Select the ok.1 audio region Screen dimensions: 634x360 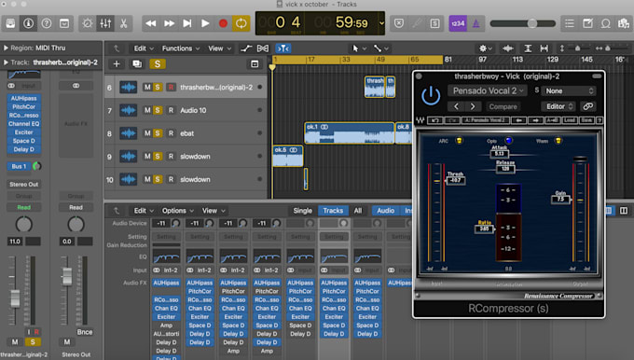click(x=350, y=133)
